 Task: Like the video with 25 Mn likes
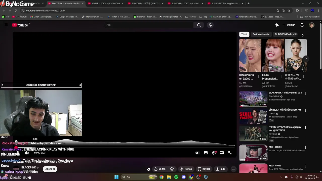click(x=160, y=169)
